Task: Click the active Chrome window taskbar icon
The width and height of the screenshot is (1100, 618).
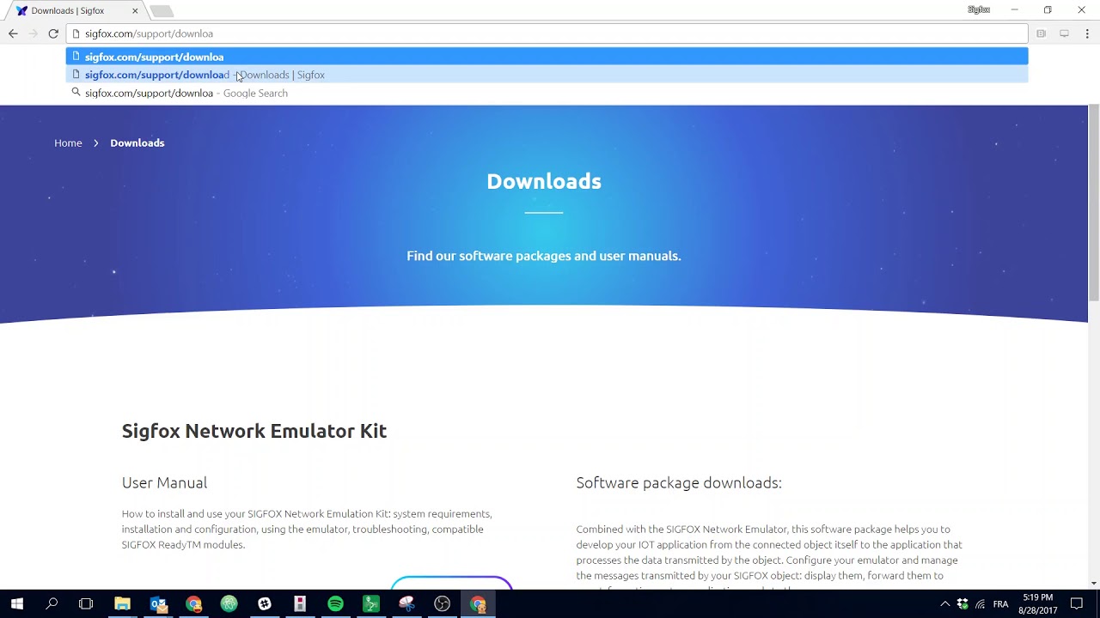Action: point(478,604)
